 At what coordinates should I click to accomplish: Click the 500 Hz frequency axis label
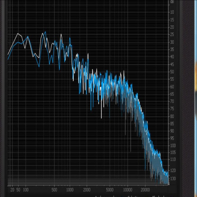tap(54, 190)
